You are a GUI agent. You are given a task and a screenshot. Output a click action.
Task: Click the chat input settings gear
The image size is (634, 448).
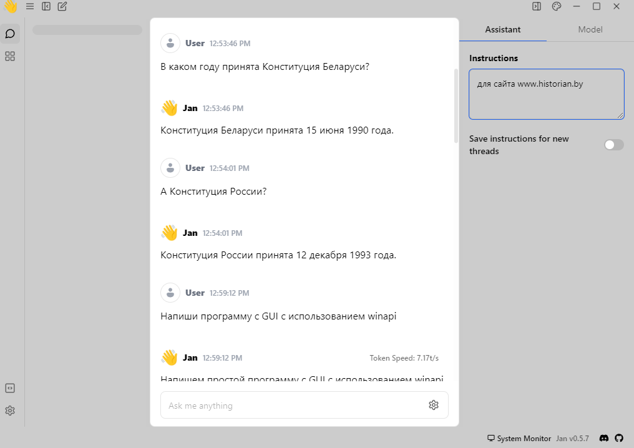click(x=434, y=406)
